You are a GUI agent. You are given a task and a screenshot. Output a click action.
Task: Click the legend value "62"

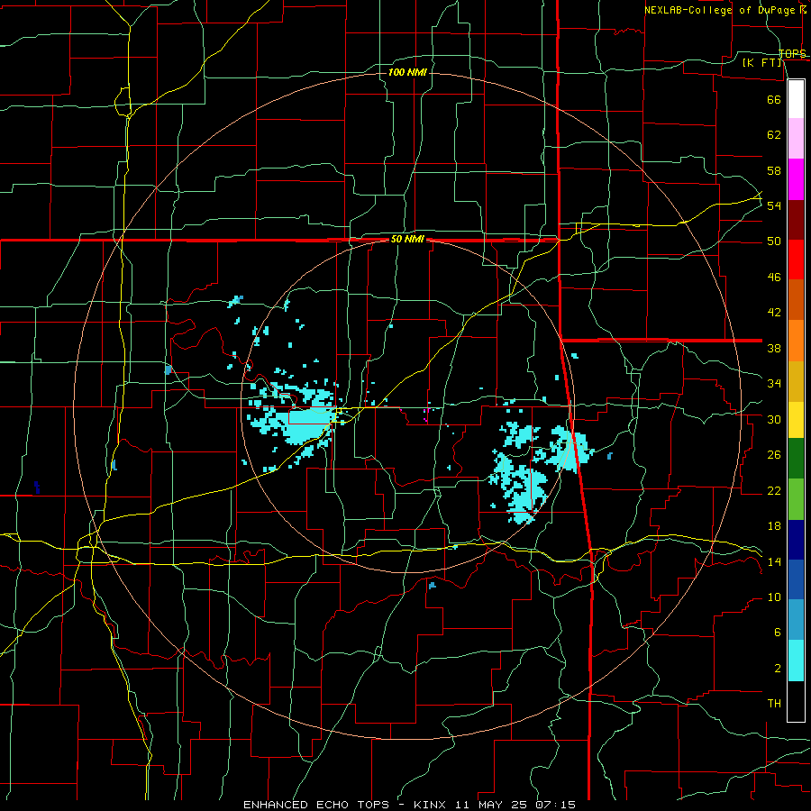[774, 135]
